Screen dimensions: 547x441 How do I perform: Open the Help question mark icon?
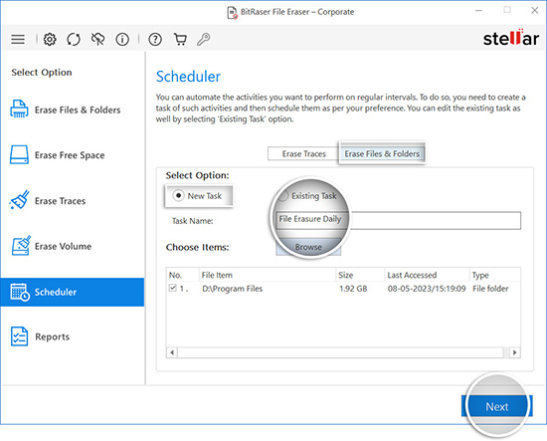pyautogui.click(x=155, y=39)
